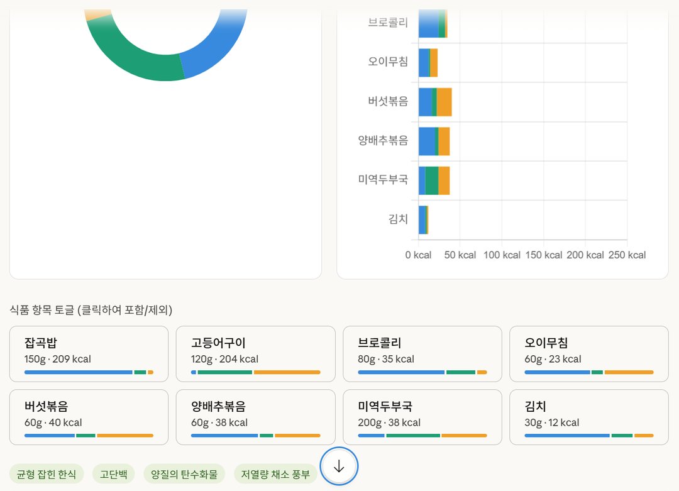Viewport: 679px width, 491px height.
Task: Select the 고단백 tag
Action: (113, 474)
